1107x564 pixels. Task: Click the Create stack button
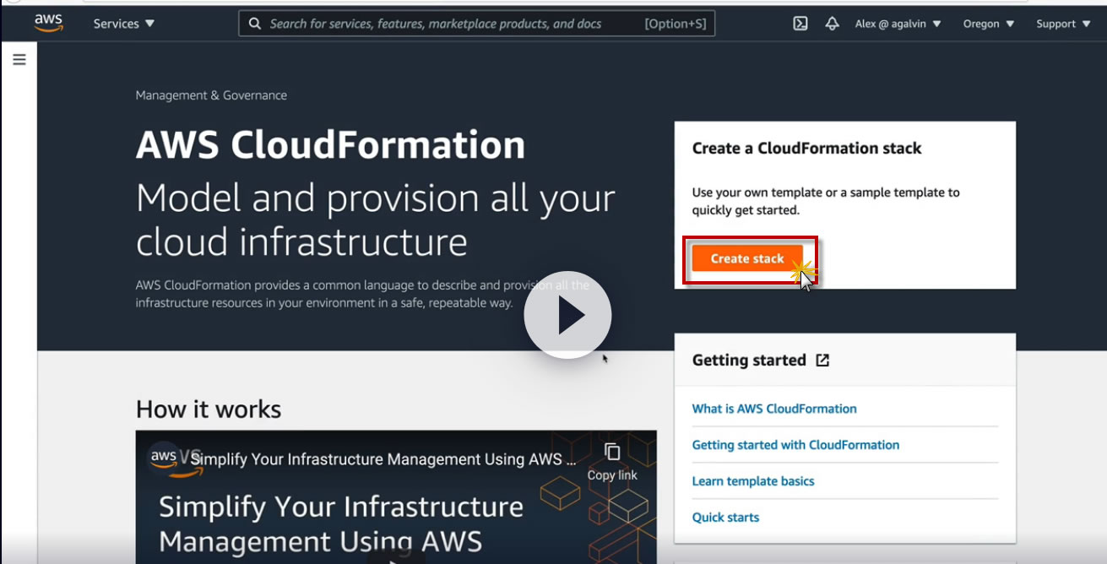pos(746,258)
